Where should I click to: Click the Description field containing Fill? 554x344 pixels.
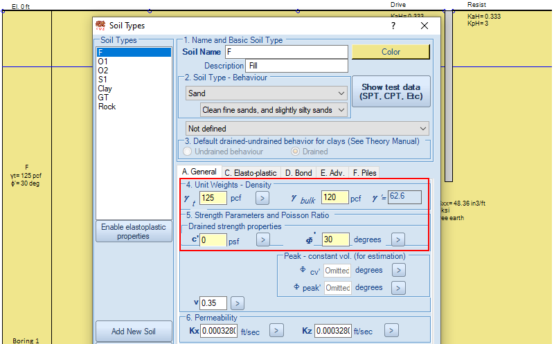[x=296, y=66]
